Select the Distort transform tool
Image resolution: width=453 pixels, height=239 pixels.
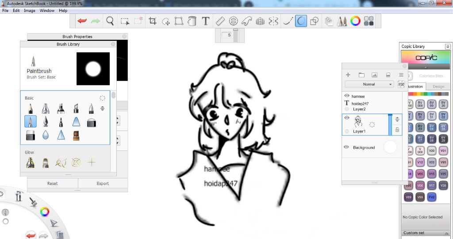point(179,21)
